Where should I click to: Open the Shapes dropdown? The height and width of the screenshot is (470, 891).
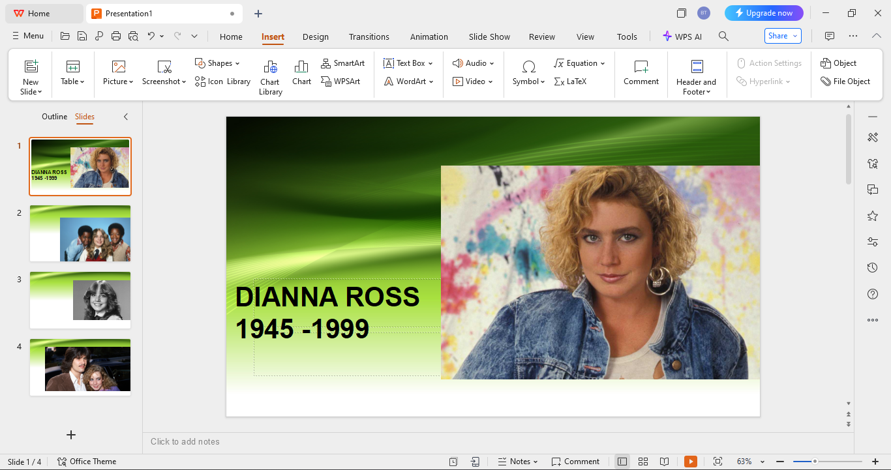point(217,63)
